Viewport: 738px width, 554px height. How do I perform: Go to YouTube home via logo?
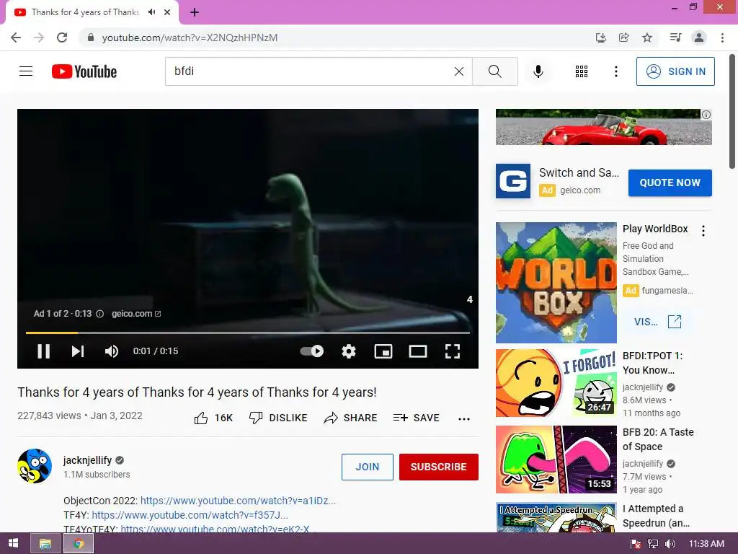(x=84, y=71)
